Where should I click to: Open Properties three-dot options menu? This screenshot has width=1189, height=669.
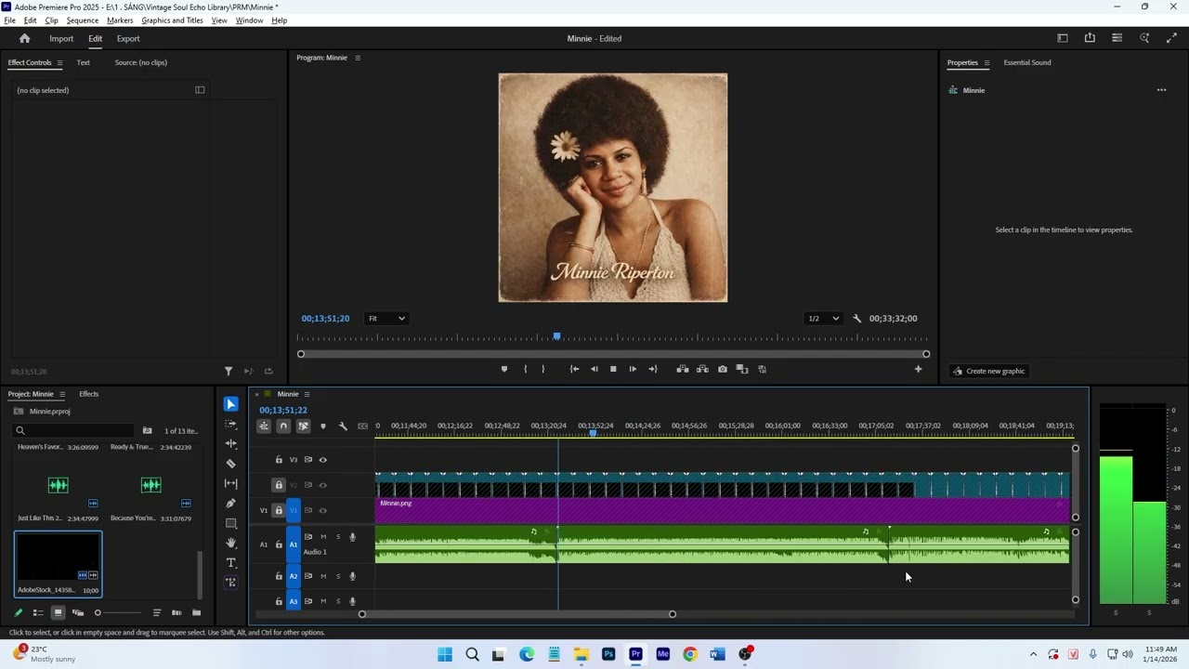[x=1161, y=90]
